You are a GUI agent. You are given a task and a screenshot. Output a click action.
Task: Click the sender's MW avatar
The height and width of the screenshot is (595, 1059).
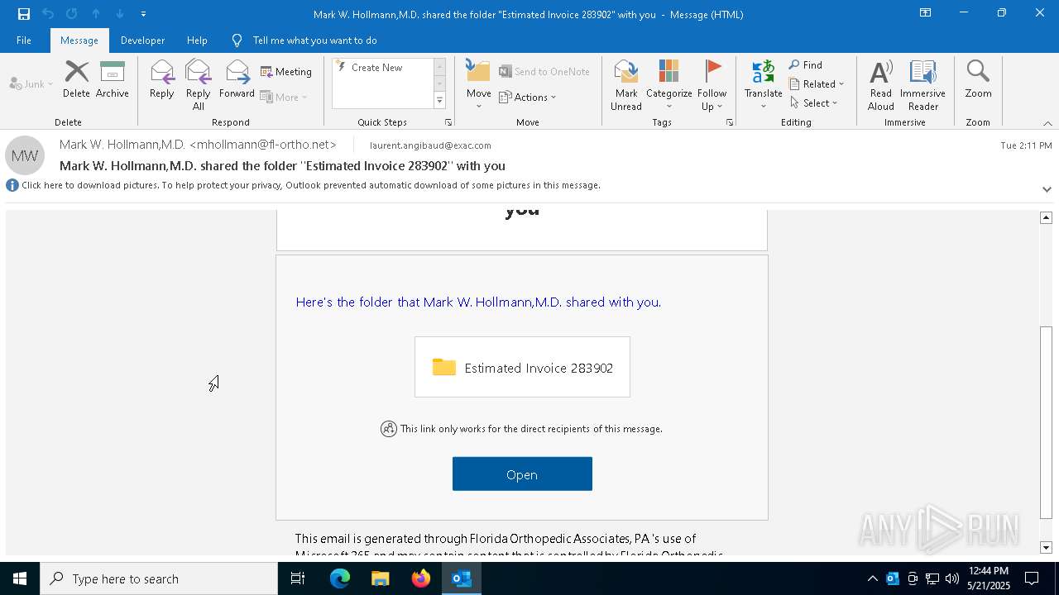tap(25, 155)
